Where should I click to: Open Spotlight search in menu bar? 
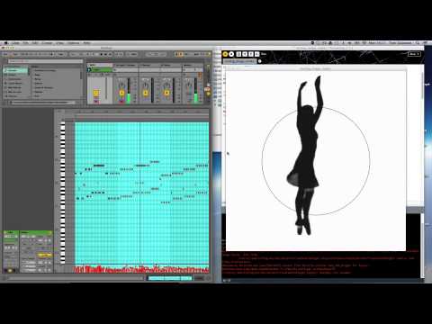point(418,43)
